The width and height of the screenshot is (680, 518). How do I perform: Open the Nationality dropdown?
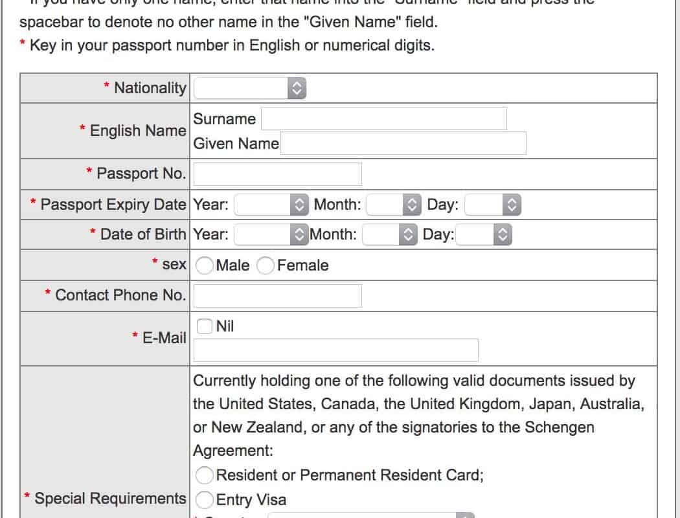click(x=250, y=88)
